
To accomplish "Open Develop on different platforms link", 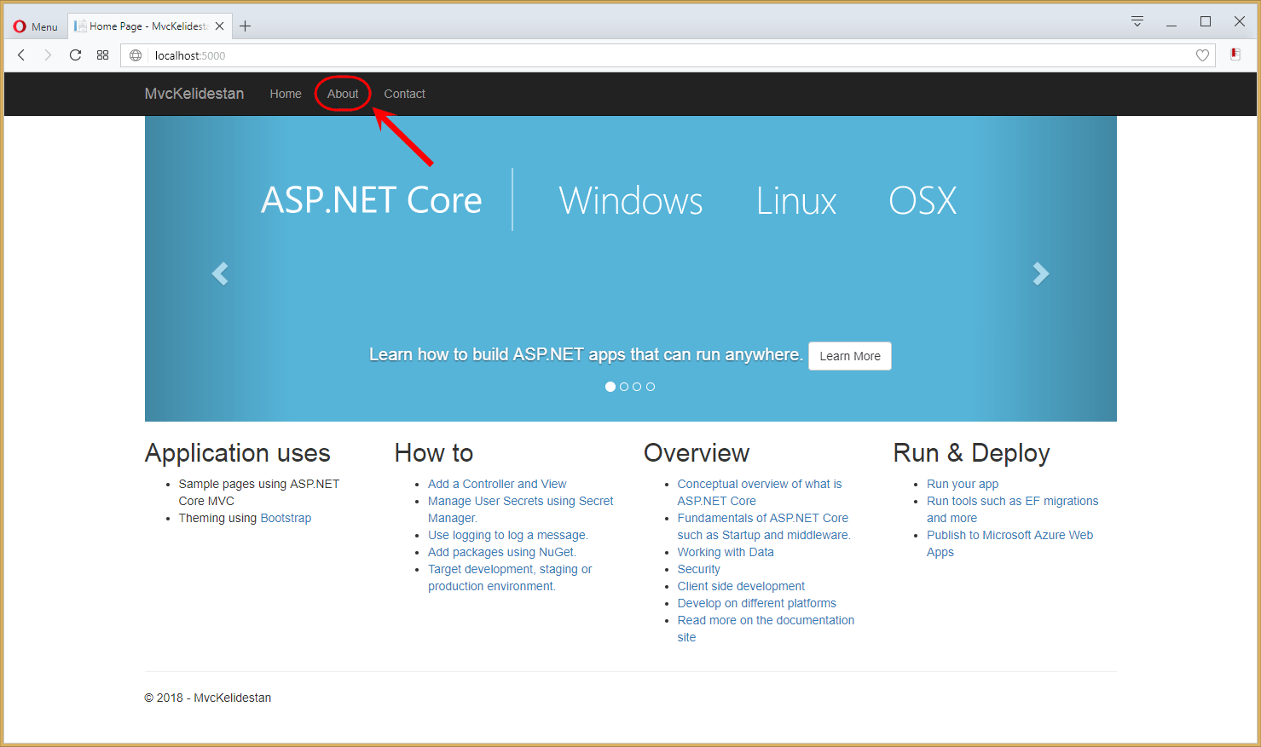I will coord(756,603).
